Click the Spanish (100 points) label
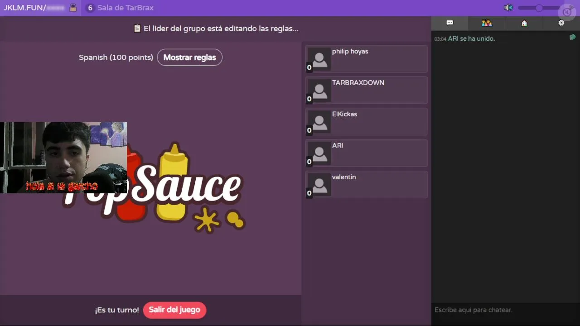The image size is (580, 326). click(x=116, y=58)
